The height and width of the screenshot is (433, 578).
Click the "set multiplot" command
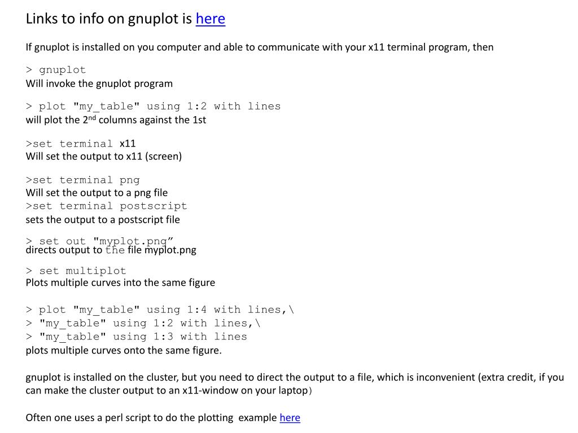(76, 271)
